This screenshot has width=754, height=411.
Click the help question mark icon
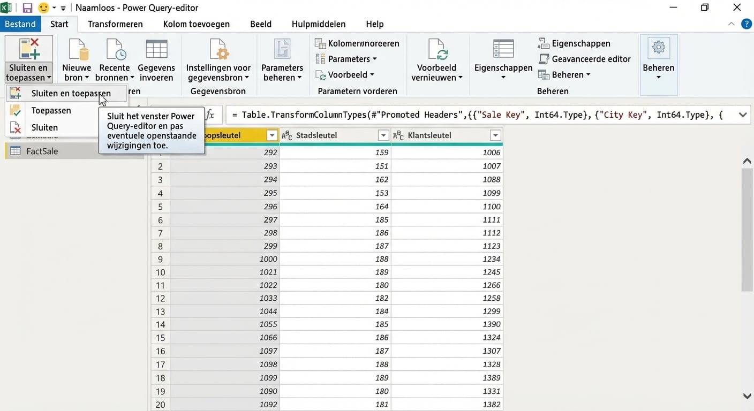click(746, 24)
